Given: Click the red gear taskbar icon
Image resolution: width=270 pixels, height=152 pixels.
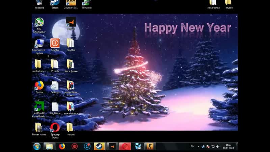Looking at the screenshot, I should [x=75, y=147].
